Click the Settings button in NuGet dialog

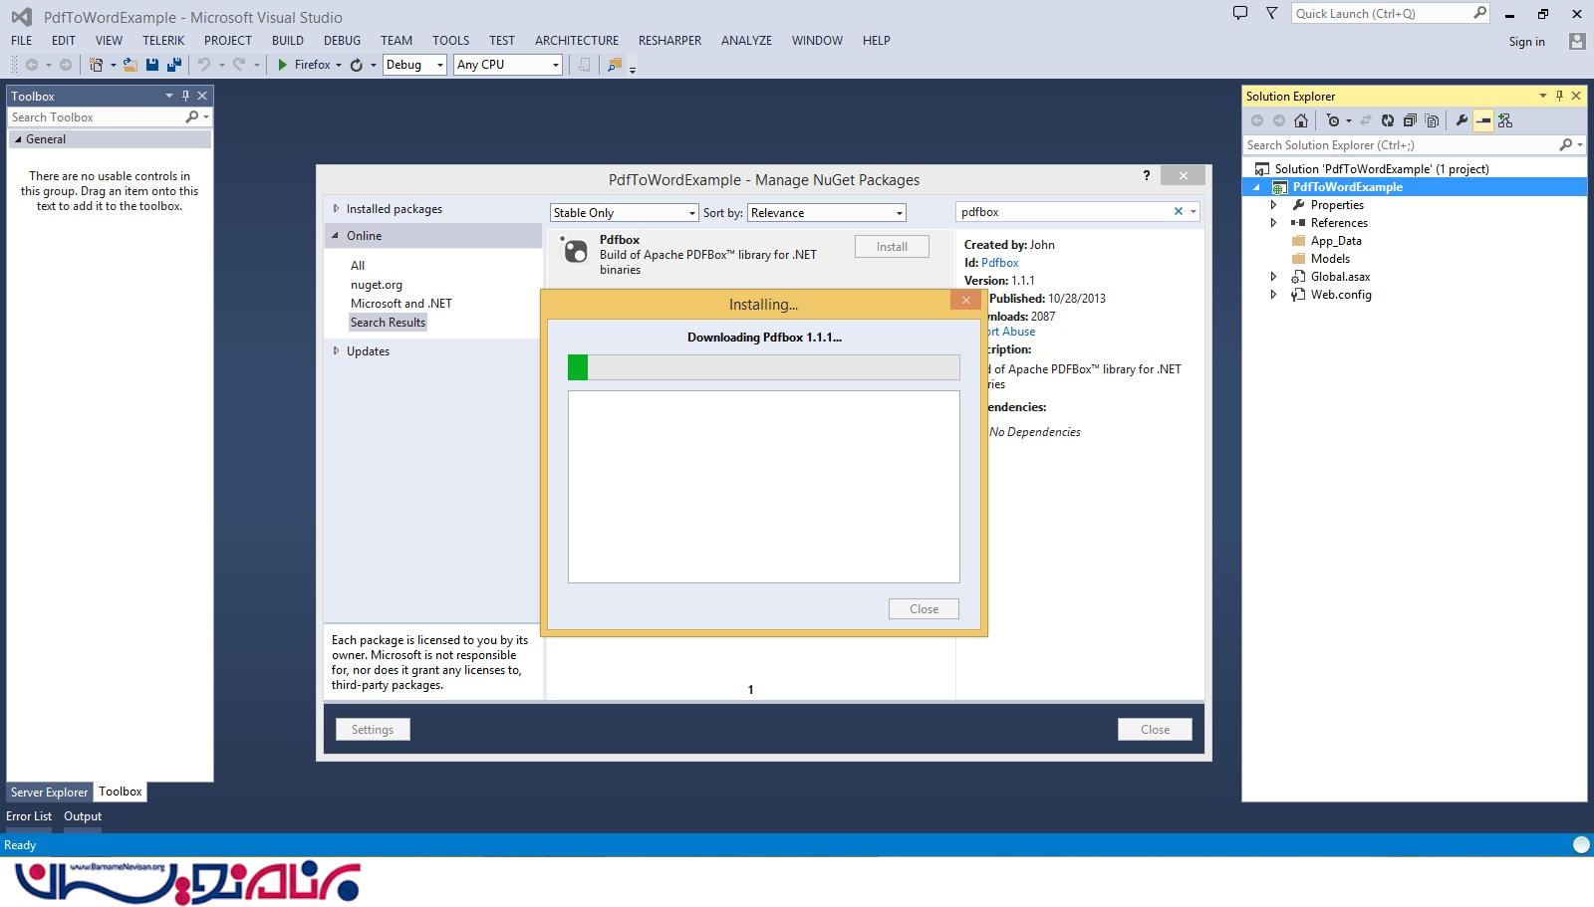click(373, 730)
